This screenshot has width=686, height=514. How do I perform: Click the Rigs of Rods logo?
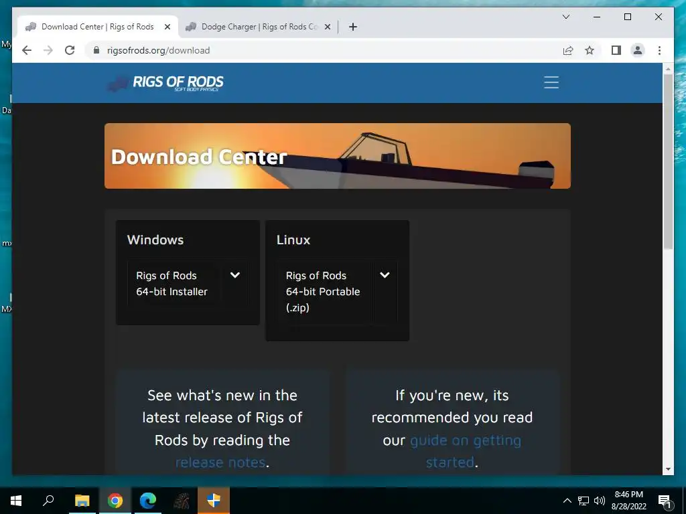[166, 82]
